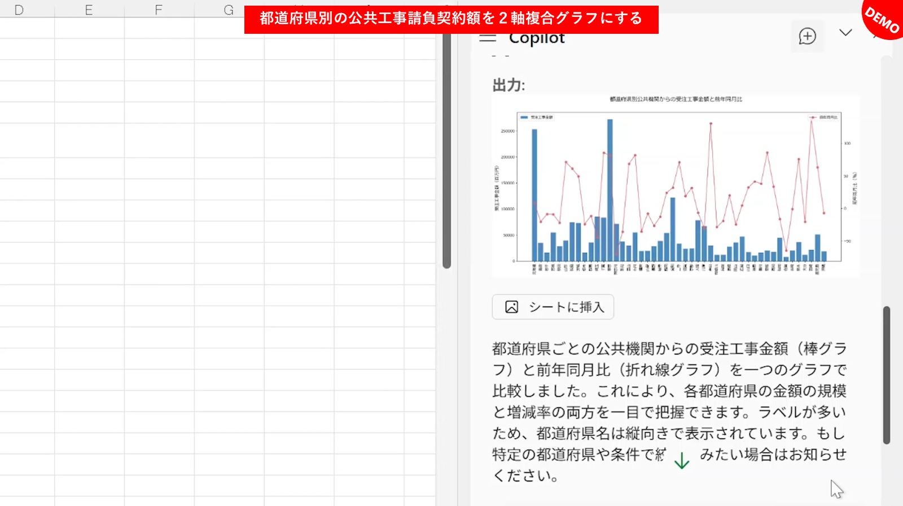Click the Copilot response paragraph text

(669, 411)
